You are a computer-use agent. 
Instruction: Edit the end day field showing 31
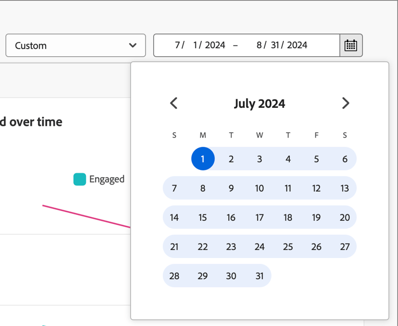275,45
